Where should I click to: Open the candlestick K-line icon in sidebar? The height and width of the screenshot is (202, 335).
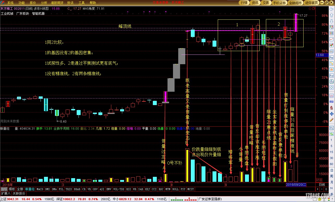click(x=332, y=45)
